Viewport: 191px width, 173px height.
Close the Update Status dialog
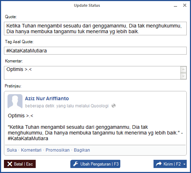point(185,5)
